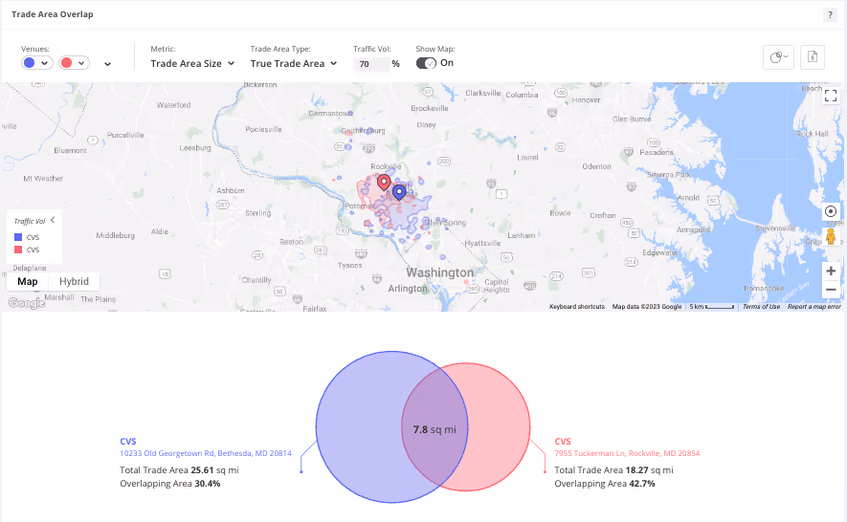Open the True Trade Area type dropdown
847x522 pixels.
[x=293, y=64]
